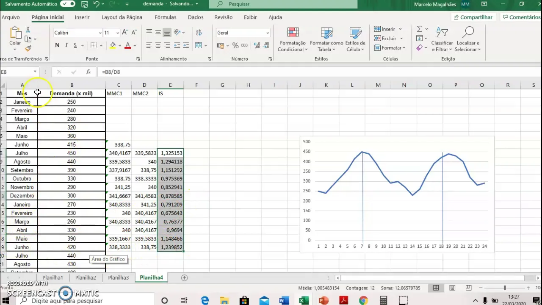The width and height of the screenshot is (542, 305).
Task: Open the Cell Styles gallery icon
Action: click(x=355, y=33)
